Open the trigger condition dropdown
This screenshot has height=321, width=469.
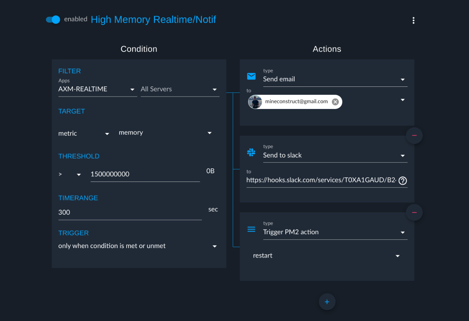pyautogui.click(x=138, y=246)
